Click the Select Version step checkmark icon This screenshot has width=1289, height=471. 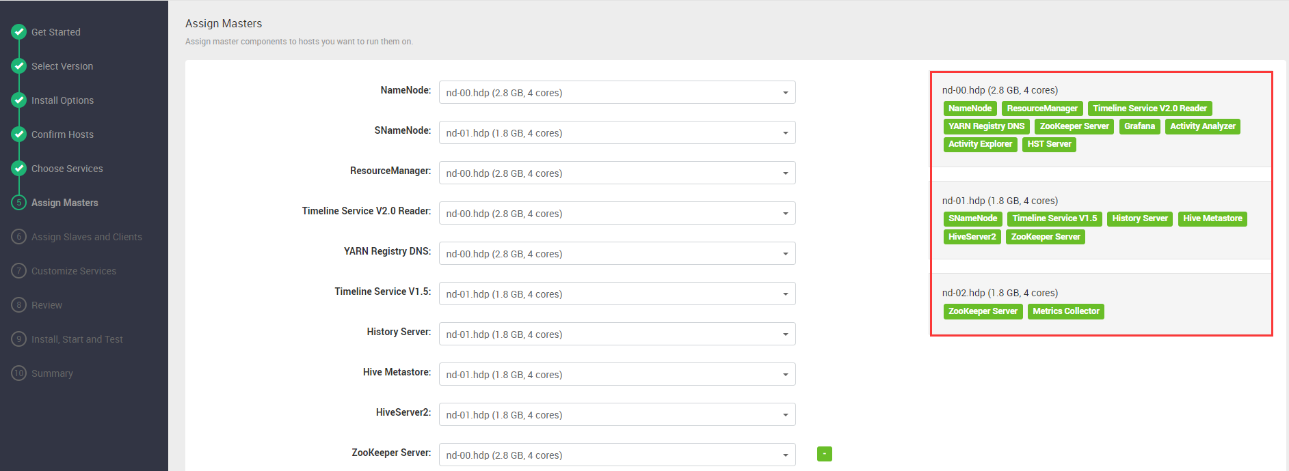pyautogui.click(x=19, y=66)
